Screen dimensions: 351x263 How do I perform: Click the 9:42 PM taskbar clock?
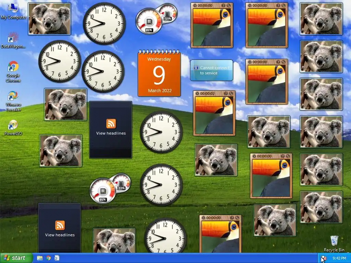[339, 258]
